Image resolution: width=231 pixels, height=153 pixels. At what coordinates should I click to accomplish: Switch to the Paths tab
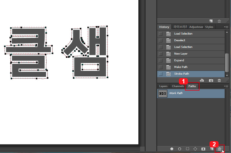tap(192, 86)
